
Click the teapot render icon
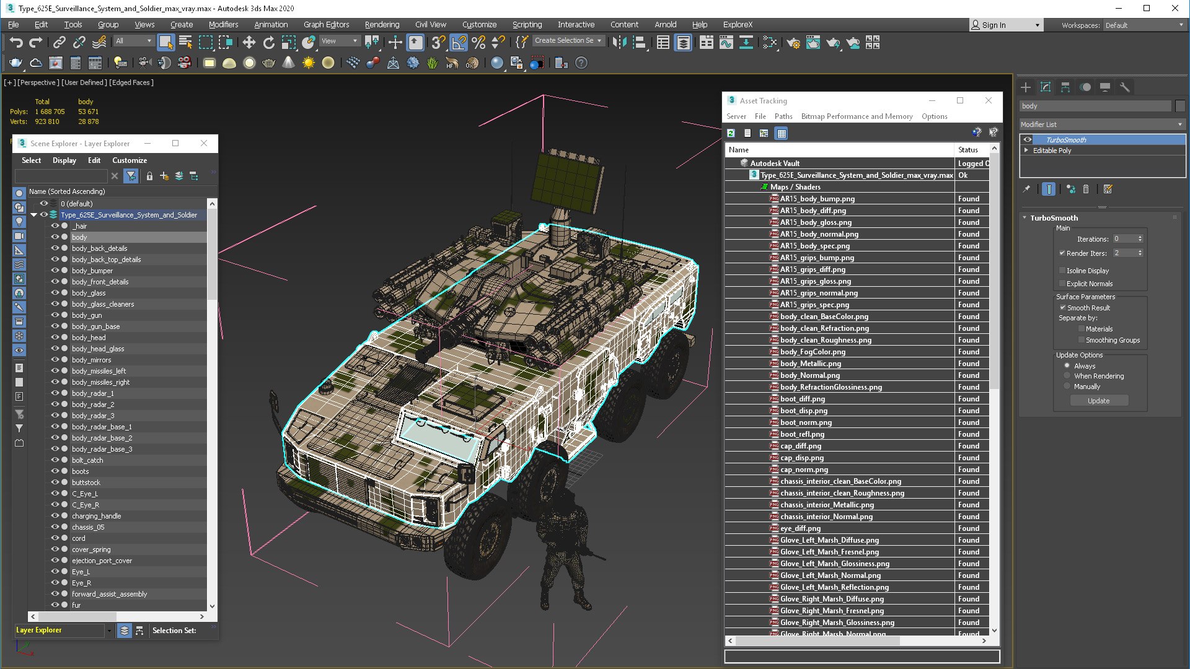click(16, 63)
